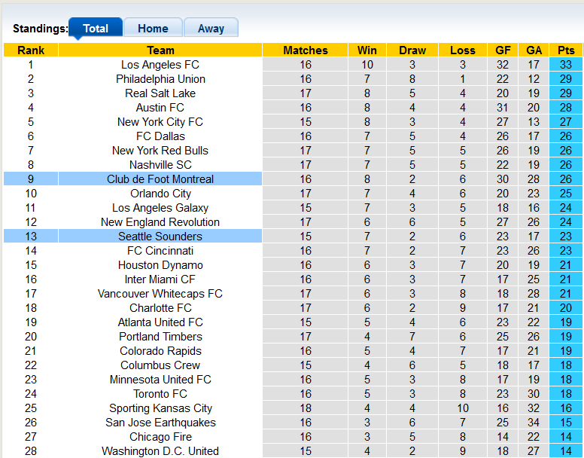Click the Philadelphia Union team name
Image resolution: width=584 pixels, height=458 pixels.
click(x=160, y=79)
